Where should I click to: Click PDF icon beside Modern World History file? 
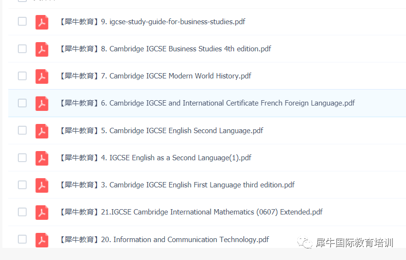point(42,76)
